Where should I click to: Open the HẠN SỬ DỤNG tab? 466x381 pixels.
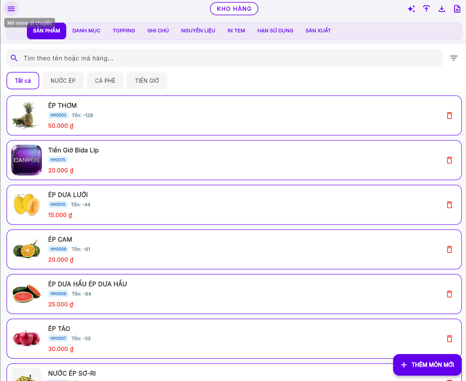tap(275, 31)
